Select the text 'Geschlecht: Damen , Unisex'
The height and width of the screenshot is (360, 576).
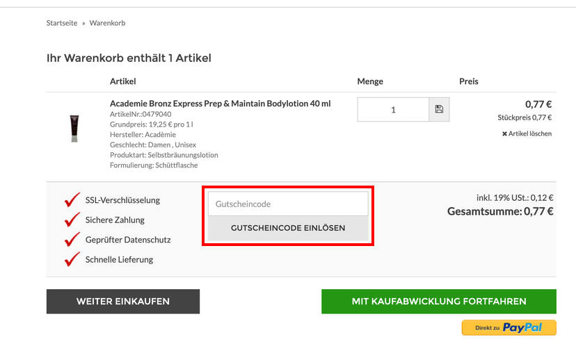tap(153, 145)
